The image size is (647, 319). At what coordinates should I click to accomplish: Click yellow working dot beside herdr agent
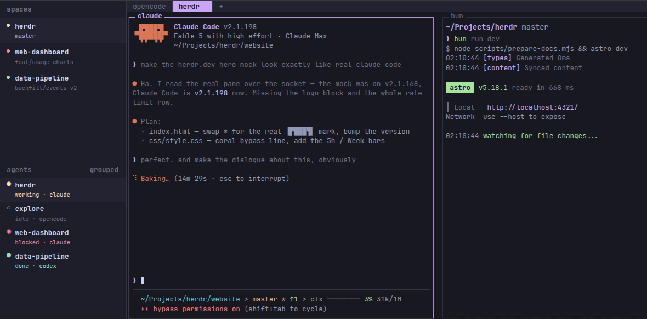click(9, 184)
